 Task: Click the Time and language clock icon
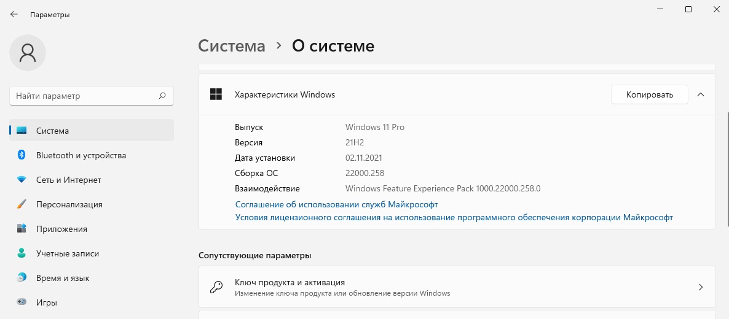[x=22, y=278]
